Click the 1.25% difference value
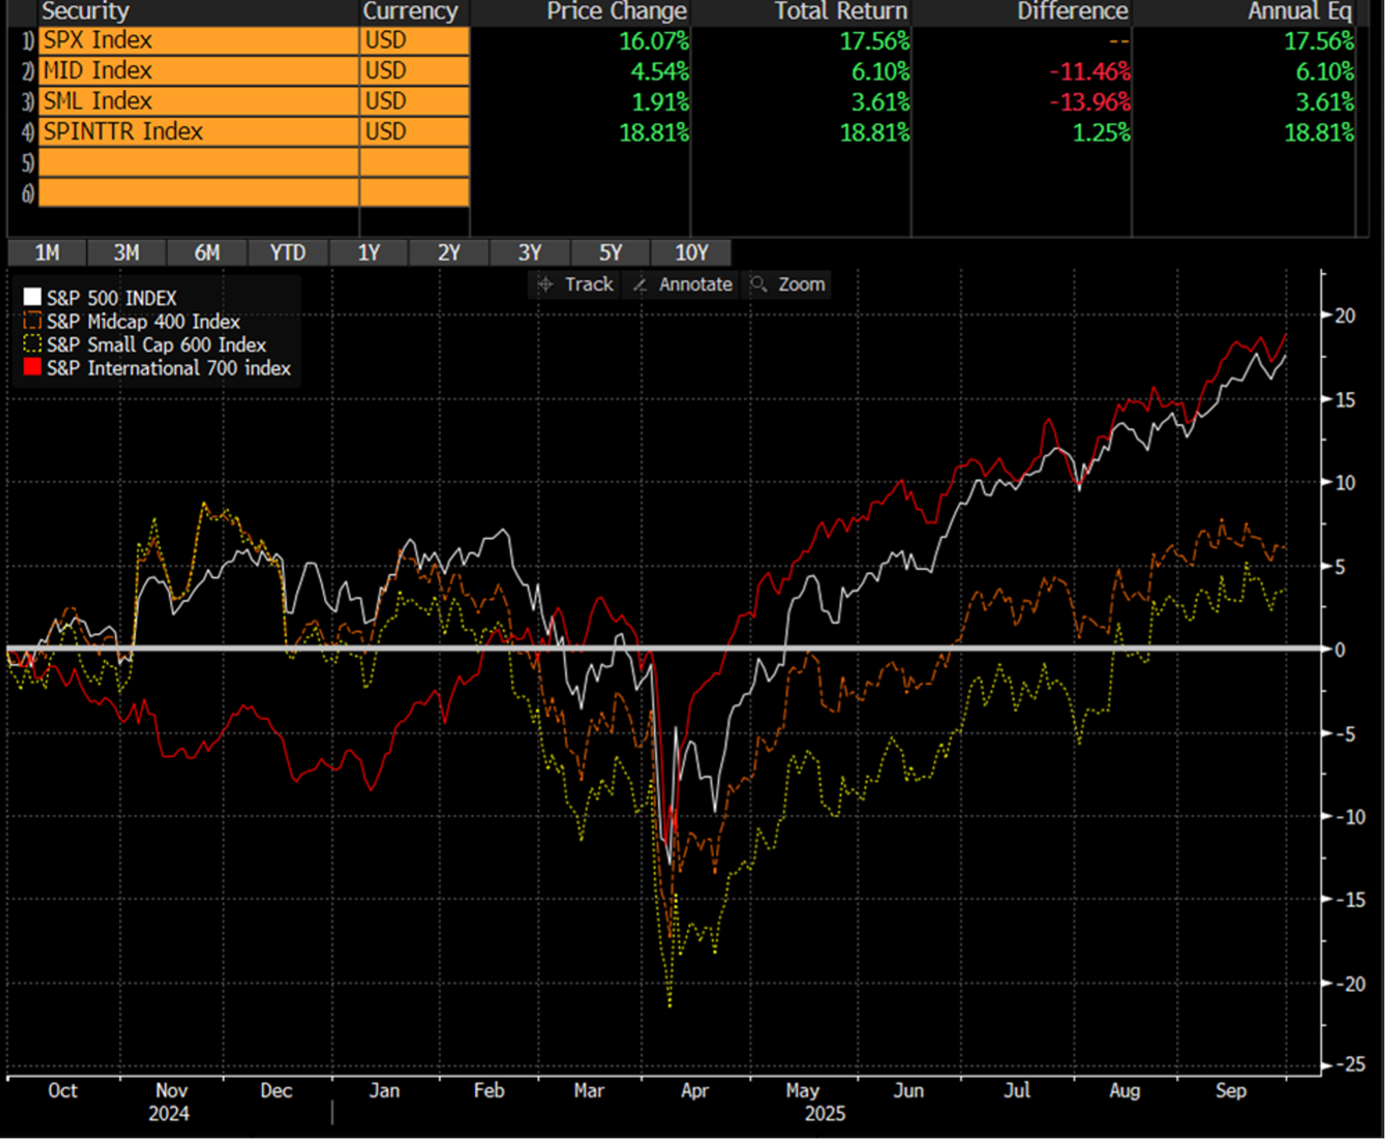 (x=1102, y=133)
